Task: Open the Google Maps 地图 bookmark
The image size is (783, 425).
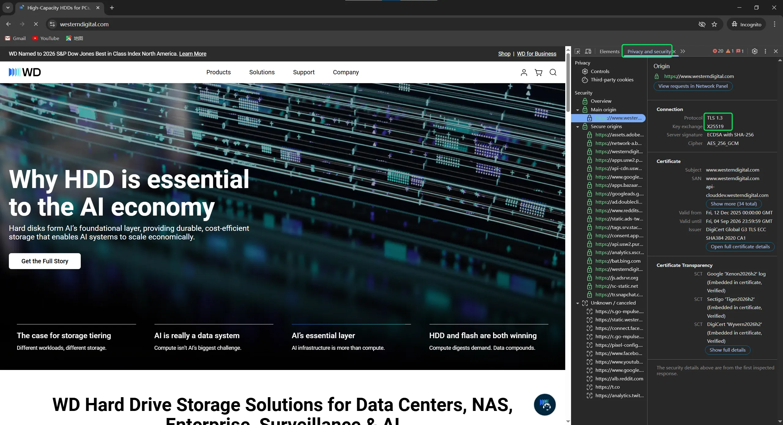Action: pyautogui.click(x=75, y=38)
